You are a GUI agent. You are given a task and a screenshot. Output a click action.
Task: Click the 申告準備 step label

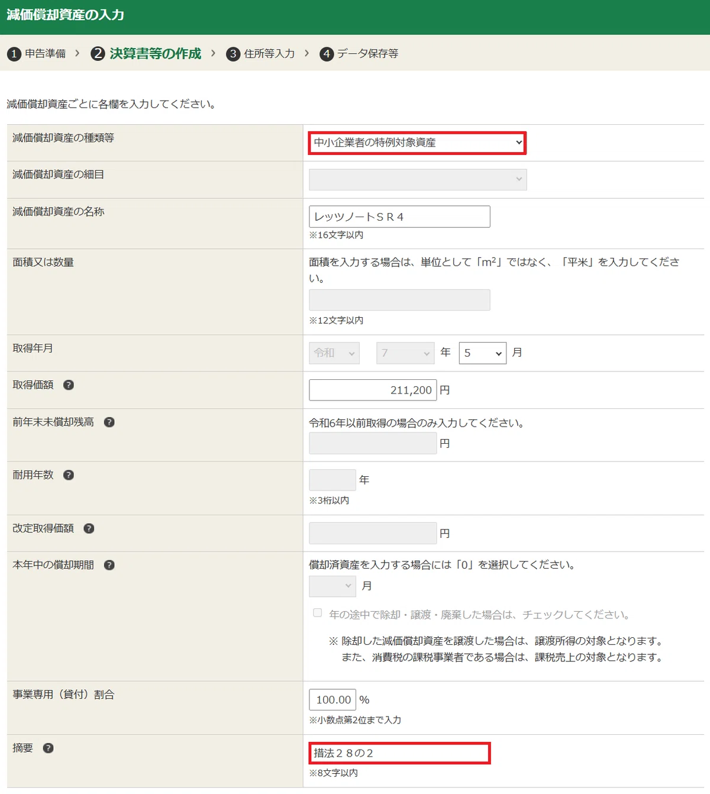[46, 54]
